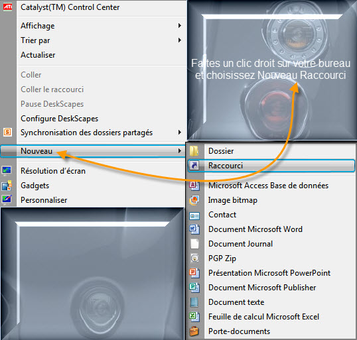The height and width of the screenshot is (340, 357).
Task: Open Résolution d'écran settings
Action: pyautogui.click(x=53, y=171)
